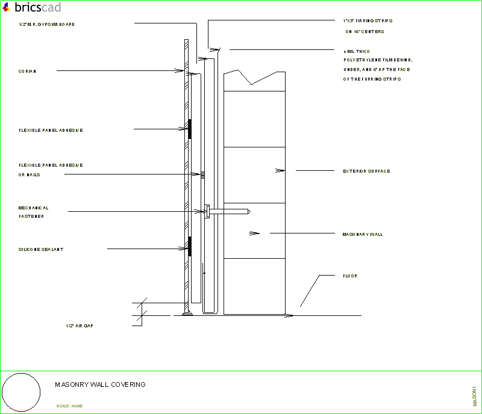The image size is (482, 414).
Task: Click the 1/2" AIR GAP label
Action: (x=79, y=325)
